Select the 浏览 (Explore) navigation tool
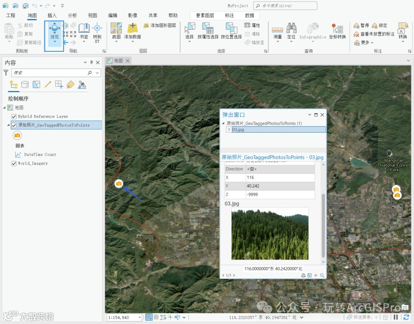 coord(54,29)
